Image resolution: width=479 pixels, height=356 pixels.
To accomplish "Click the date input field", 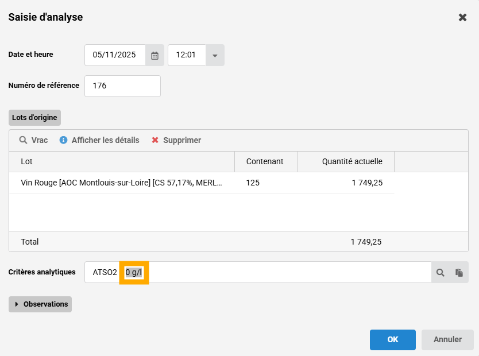I will (115, 55).
